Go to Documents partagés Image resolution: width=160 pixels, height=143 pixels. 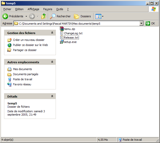(x=26, y=74)
